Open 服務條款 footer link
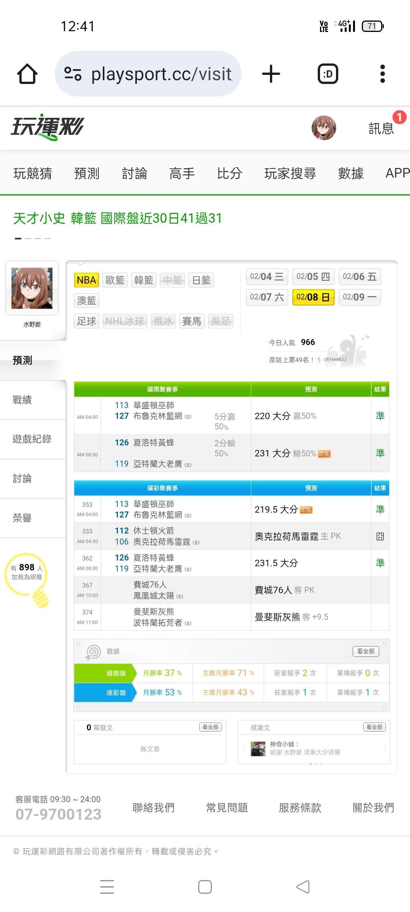Viewport: 410px width, 912px height. click(x=300, y=807)
